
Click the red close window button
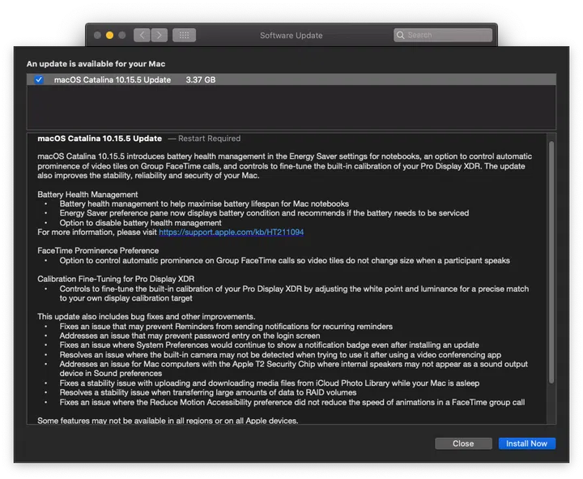coord(97,36)
